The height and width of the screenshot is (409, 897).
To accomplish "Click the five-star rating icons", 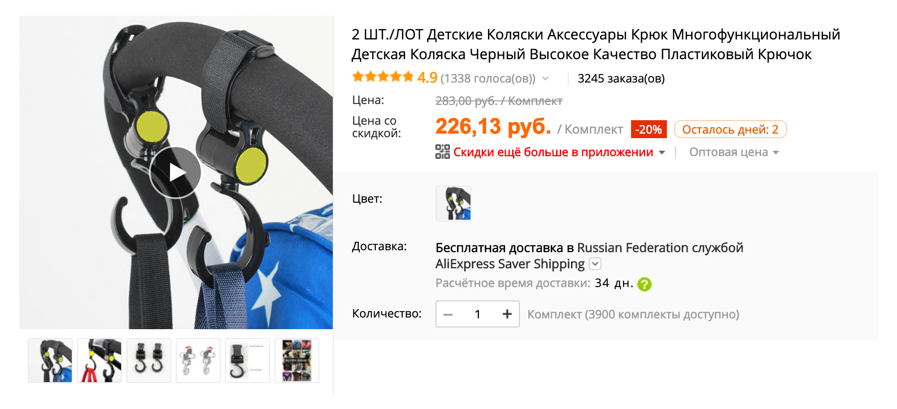I will 383,77.
